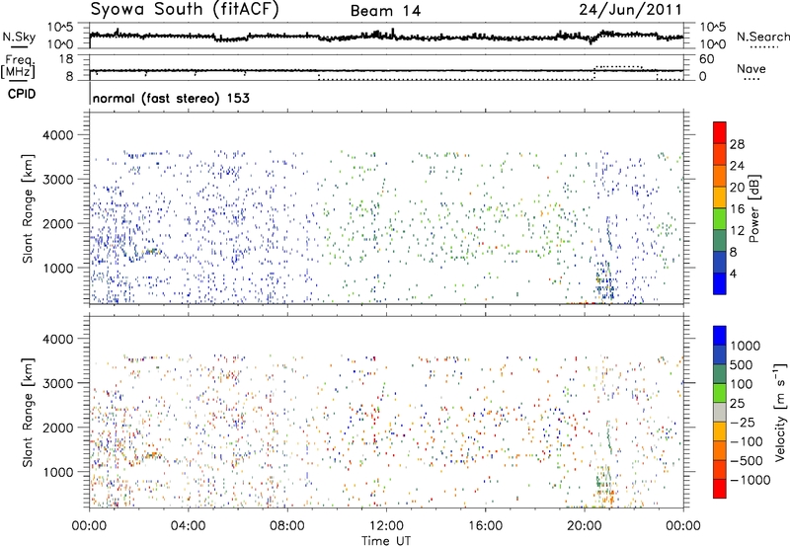Click the "N.Sky" legend label
The height and width of the screenshot is (547, 790).
tap(19, 37)
